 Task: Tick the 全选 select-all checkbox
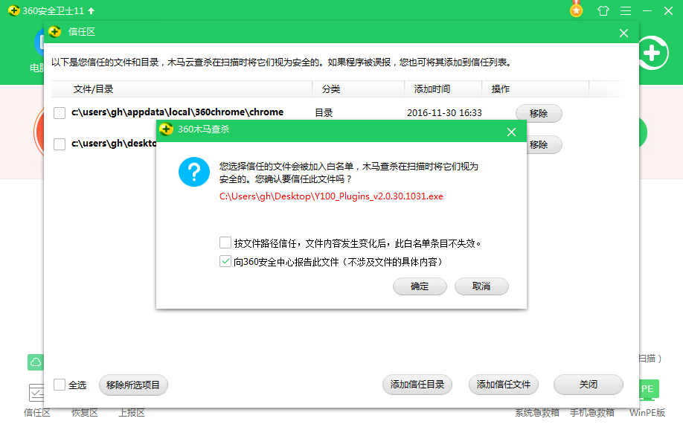60,385
